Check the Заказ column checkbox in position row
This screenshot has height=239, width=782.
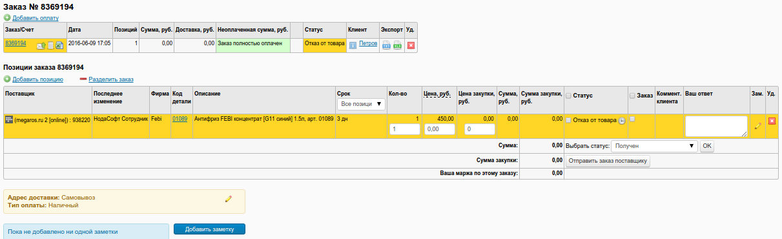click(x=632, y=119)
